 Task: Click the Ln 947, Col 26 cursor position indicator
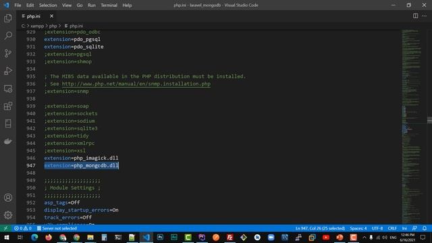(320, 228)
